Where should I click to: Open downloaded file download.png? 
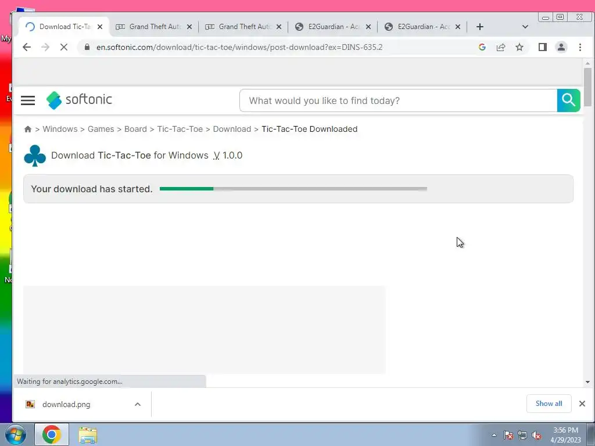point(66,404)
